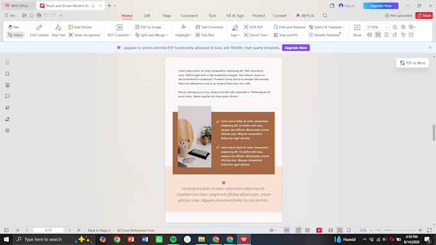Open attachments paperclip panel in sidebar
436x245 pixels.
(x=8, y=107)
